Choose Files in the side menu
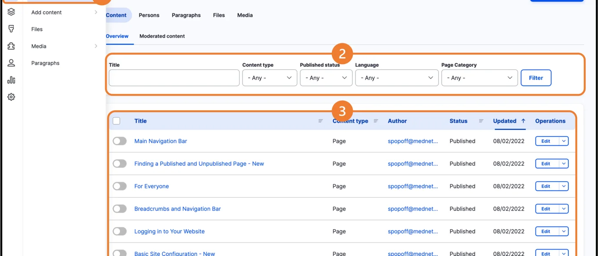The height and width of the screenshot is (256, 598). pos(37,29)
